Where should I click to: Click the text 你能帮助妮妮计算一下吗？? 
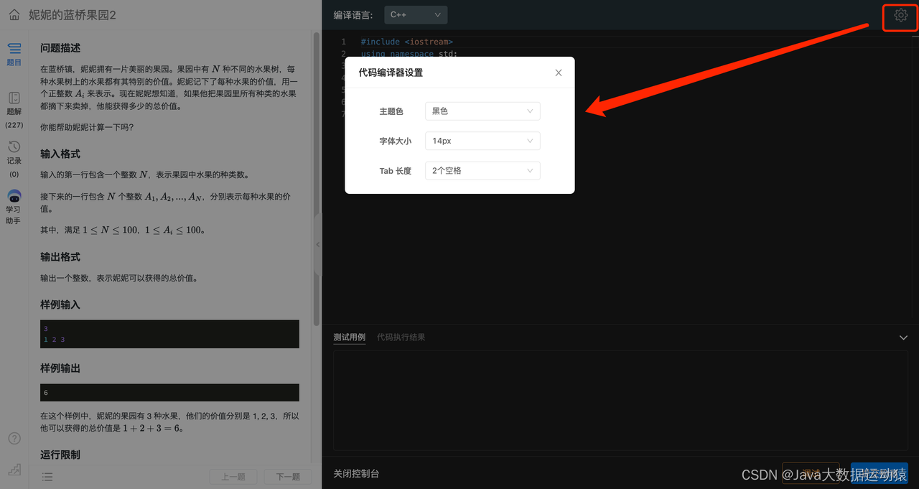coord(87,127)
